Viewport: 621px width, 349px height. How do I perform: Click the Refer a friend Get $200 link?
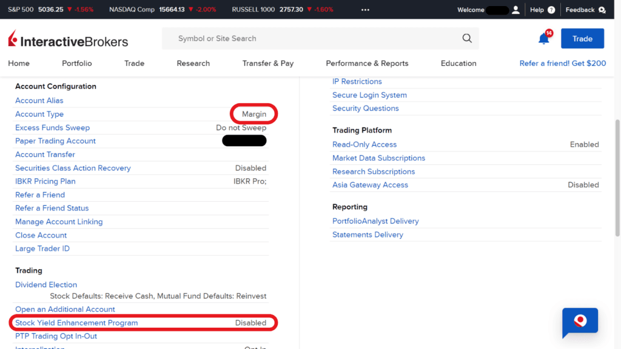point(562,63)
